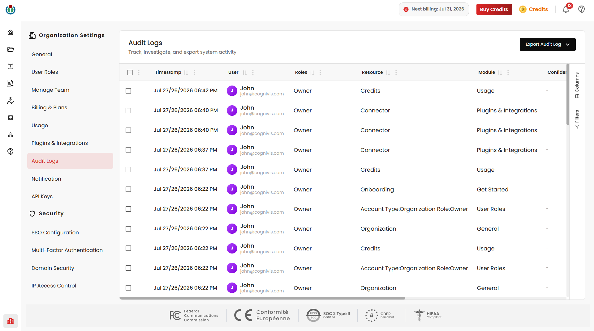Screen dimensions: 594x331
Task: Sort by Timestamp column
Action: click(x=186, y=73)
